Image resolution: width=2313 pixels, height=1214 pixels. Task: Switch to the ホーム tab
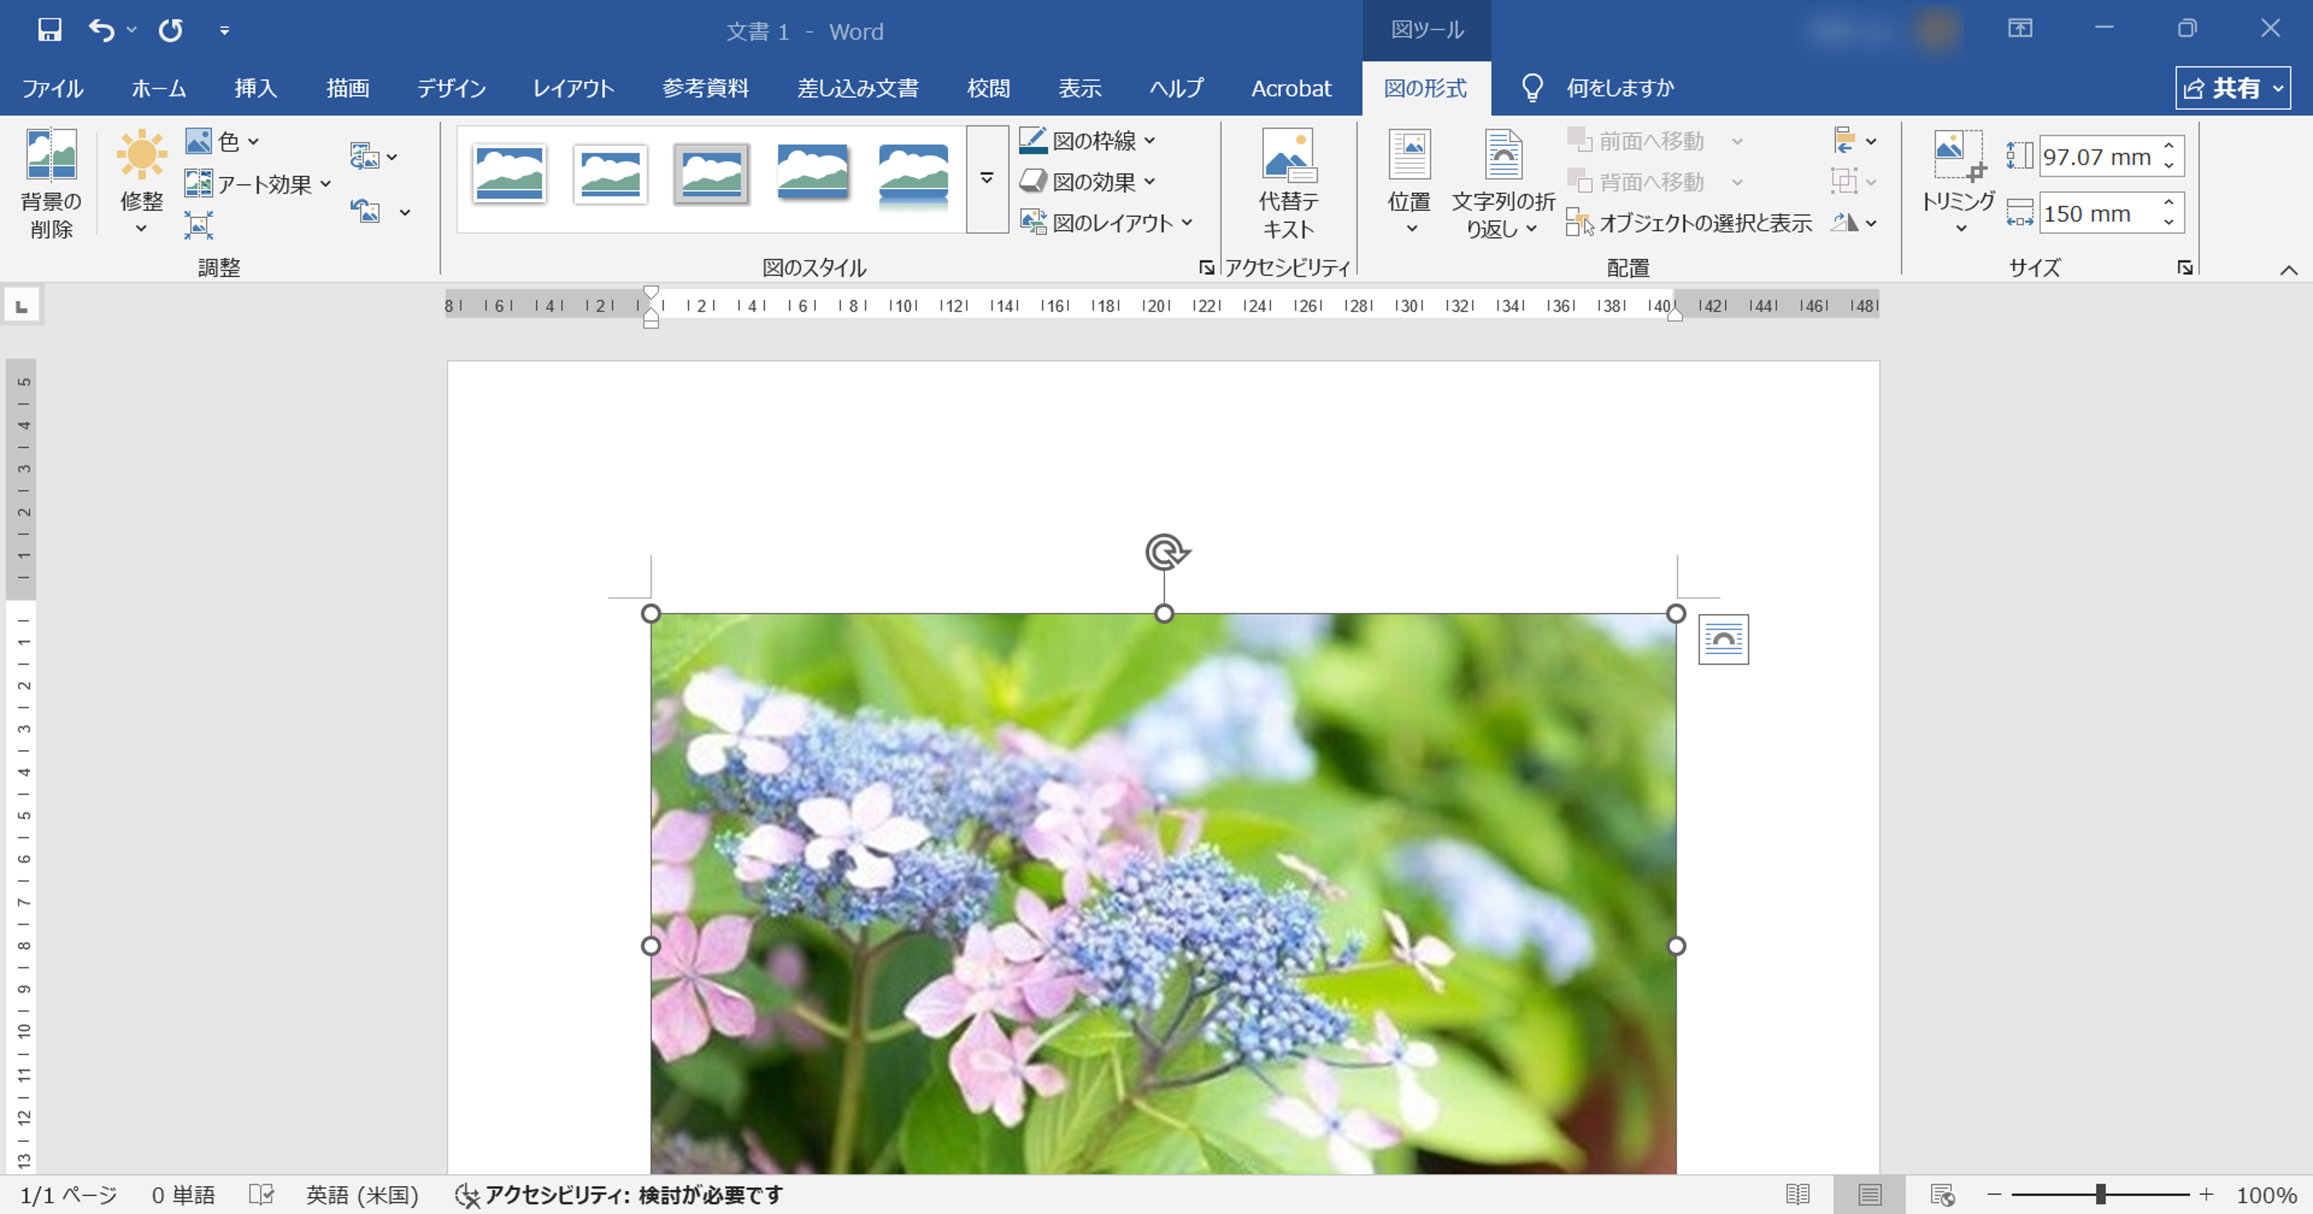pyautogui.click(x=159, y=88)
